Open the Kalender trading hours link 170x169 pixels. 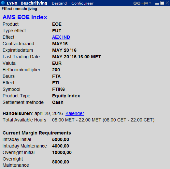pyautogui.click(x=75, y=113)
